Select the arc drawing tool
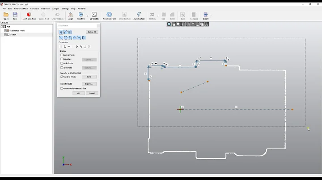 click(75, 37)
